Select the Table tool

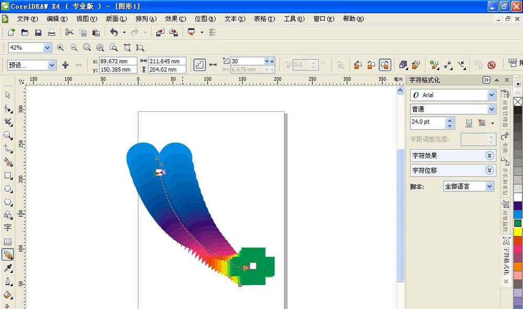point(8,242)
